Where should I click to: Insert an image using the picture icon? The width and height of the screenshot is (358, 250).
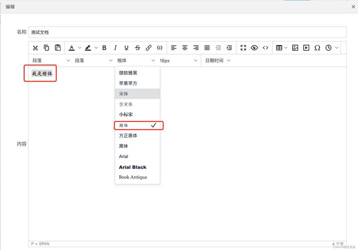[x=295, y=48]
